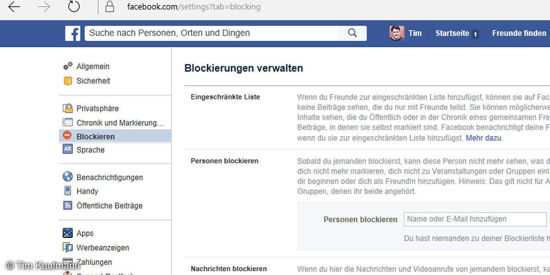Screen dimensions: 550x275
Task: Click the Apps icon
Action: tap(68, 233)
